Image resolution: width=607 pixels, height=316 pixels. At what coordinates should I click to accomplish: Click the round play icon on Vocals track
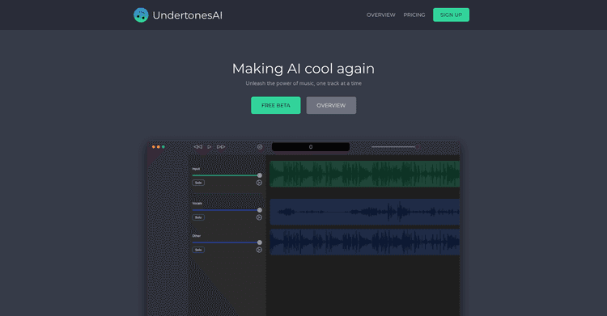pos(259,217)
